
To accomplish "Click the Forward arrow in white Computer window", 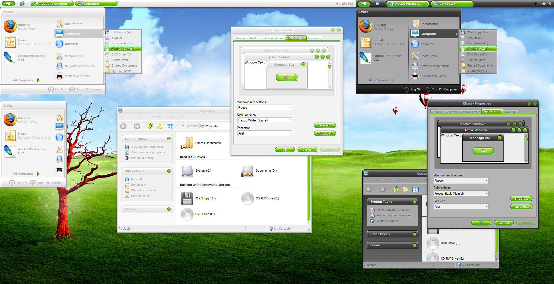I will coord(137,126).
